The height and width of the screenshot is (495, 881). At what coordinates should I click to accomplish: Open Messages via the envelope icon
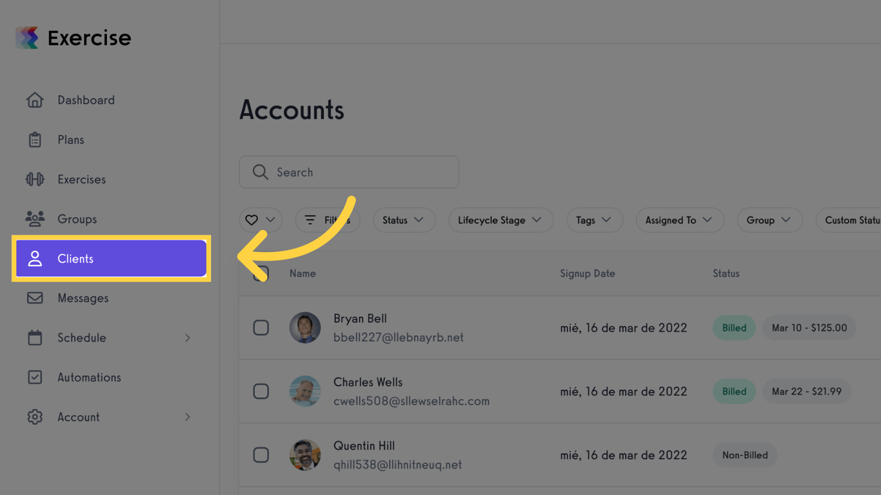tap(35, 298)
